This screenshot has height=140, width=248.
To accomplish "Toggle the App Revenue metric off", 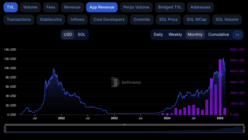I will click(x=102, y=7).
